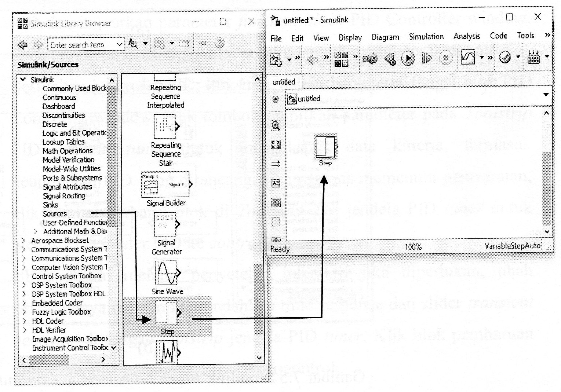Click the back navigation arrow in Library Browser

22,44
